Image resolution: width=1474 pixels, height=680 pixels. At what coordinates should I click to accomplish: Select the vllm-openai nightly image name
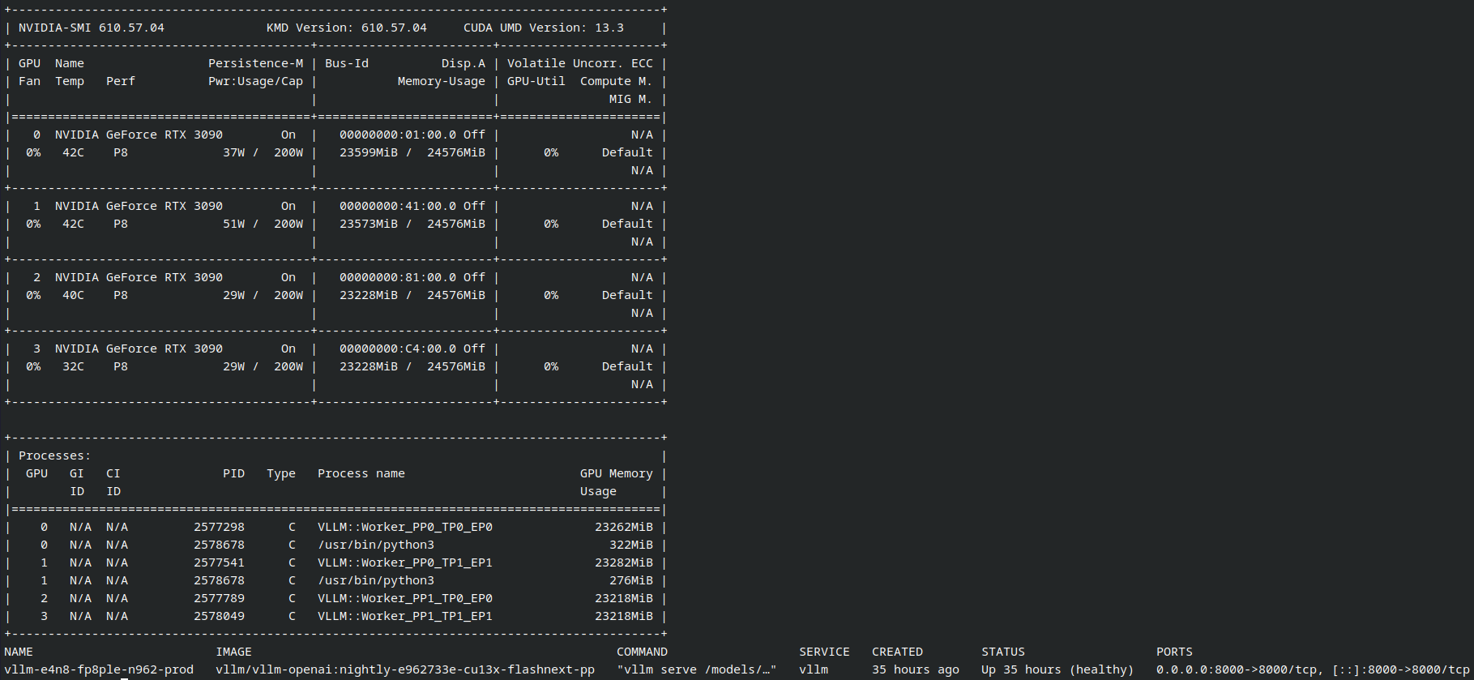(405, 669)
